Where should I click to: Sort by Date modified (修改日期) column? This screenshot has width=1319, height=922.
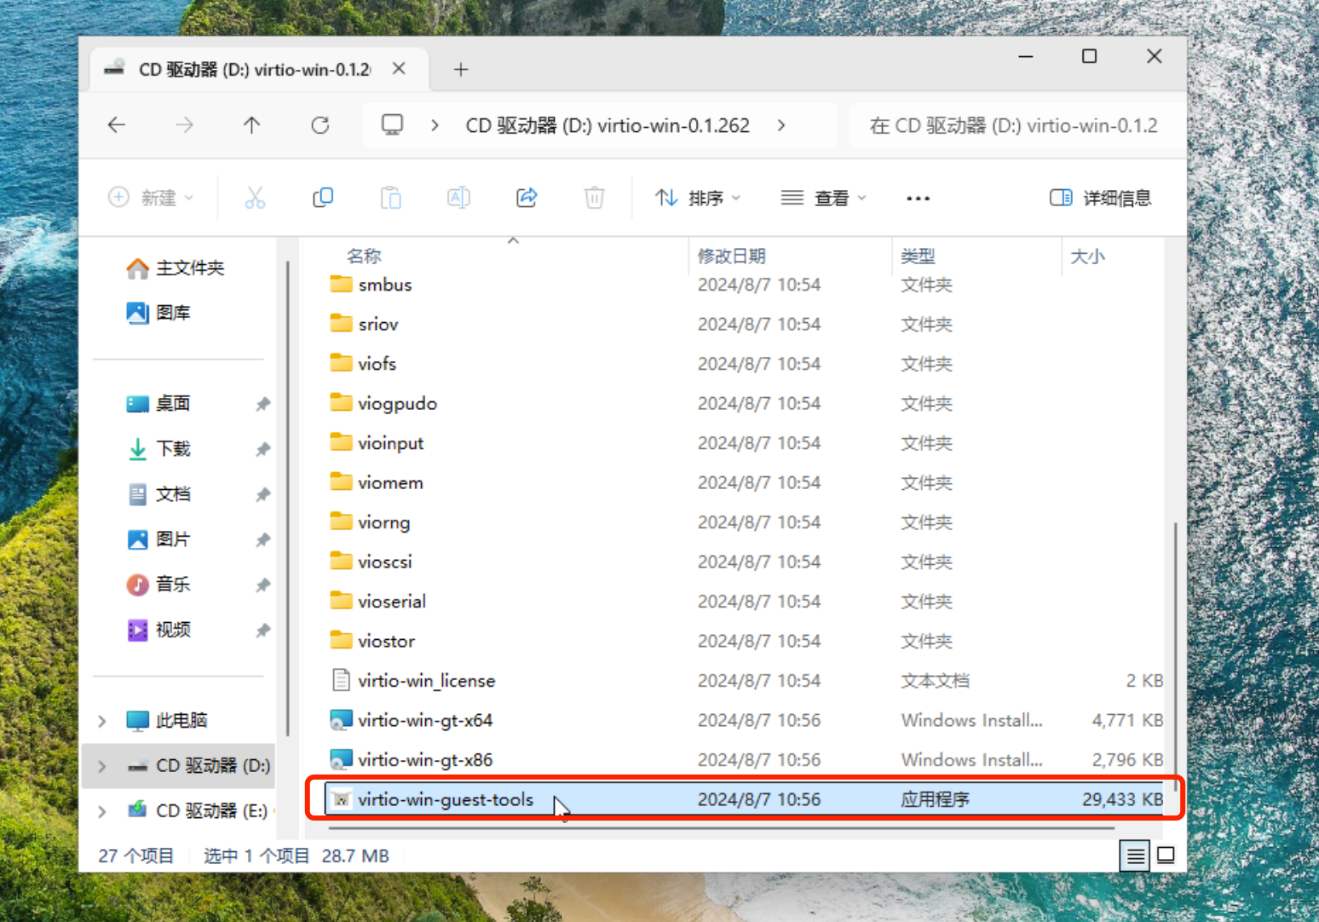coord(731,256)
